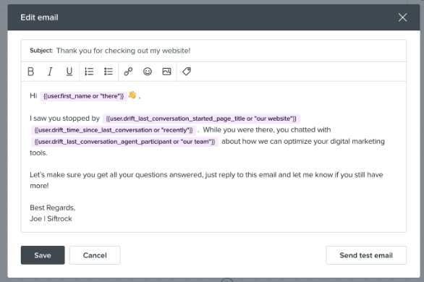
Task: Select the user.first_name token
Action: click(x=83, y=96)
